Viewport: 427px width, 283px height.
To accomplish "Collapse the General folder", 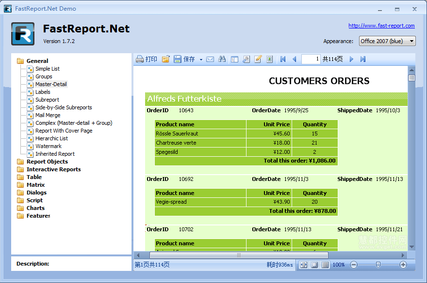I will coord(20,61).
